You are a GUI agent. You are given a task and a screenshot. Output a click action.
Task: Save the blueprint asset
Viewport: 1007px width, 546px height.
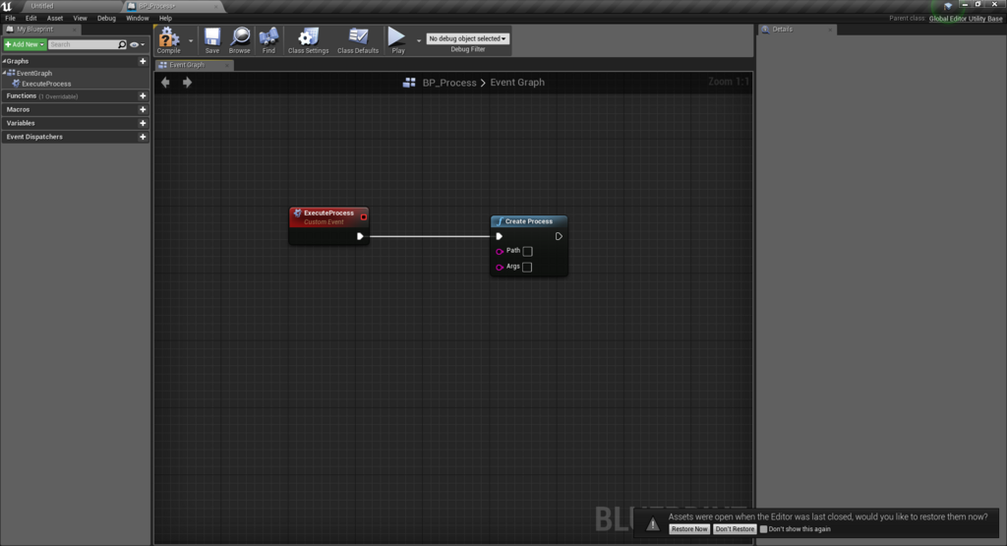[212, 39]
